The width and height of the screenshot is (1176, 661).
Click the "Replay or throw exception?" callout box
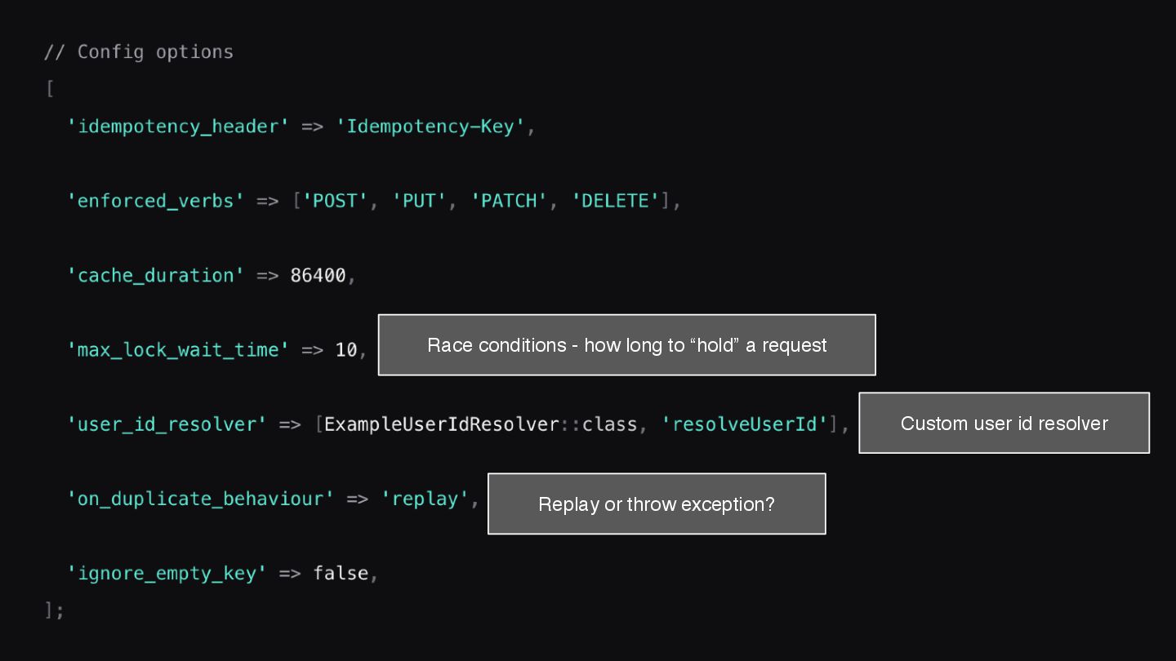(656, 504)
